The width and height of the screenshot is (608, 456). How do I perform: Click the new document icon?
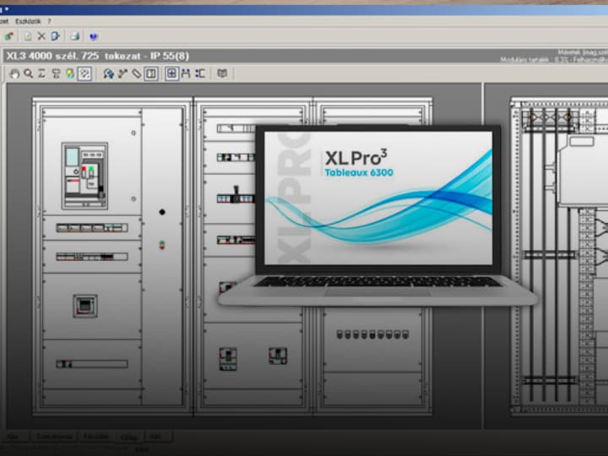click(x=27, y=36)
